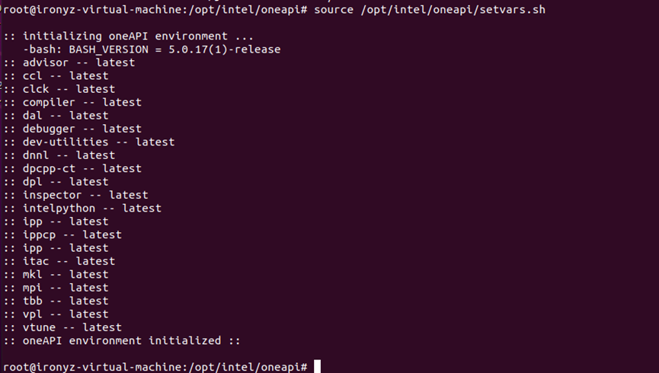Click the BASH_VERSION output line
The width and height of the screenshot is (659, 373).
pyautogui.click(x=152, y=49)
